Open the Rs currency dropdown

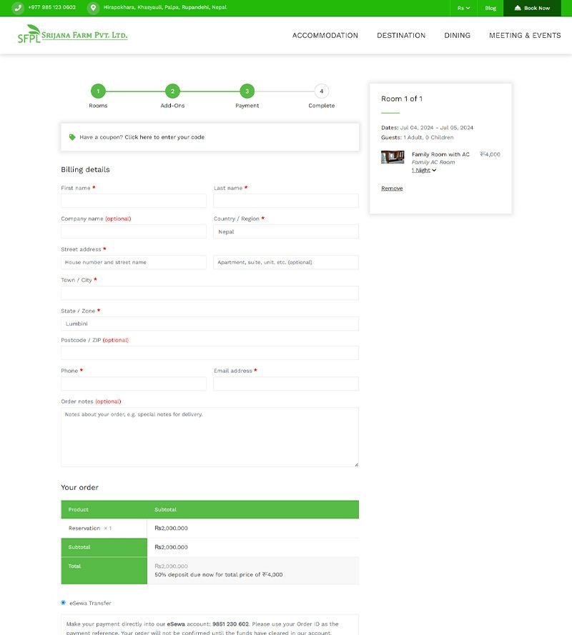click(463, 8)
